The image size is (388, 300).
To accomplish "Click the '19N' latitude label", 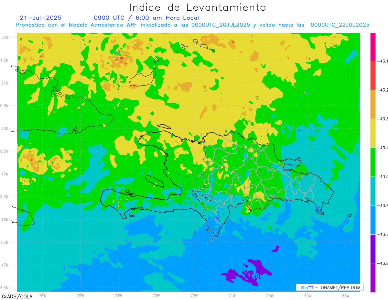I will pyautogui.click(x=5, y=174).
